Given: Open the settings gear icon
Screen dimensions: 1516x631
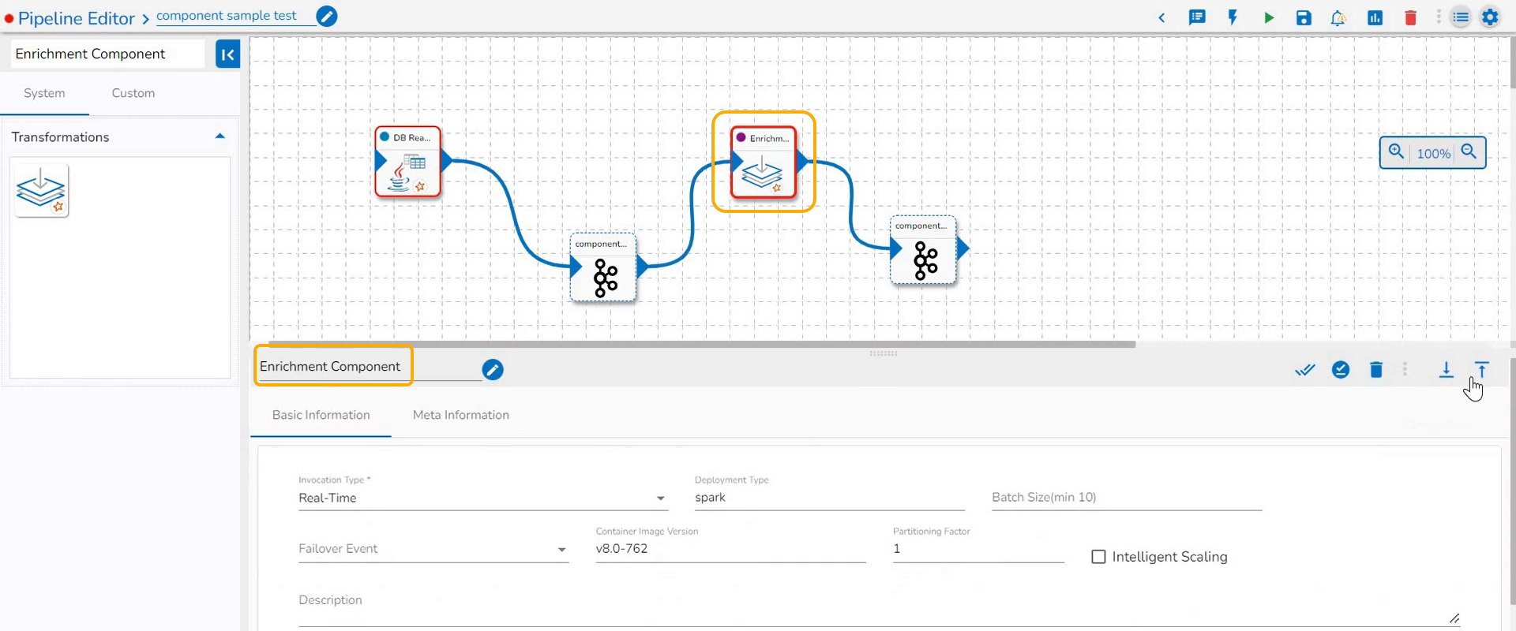Looking at the screenshot, I should [x=1490, y=17].
